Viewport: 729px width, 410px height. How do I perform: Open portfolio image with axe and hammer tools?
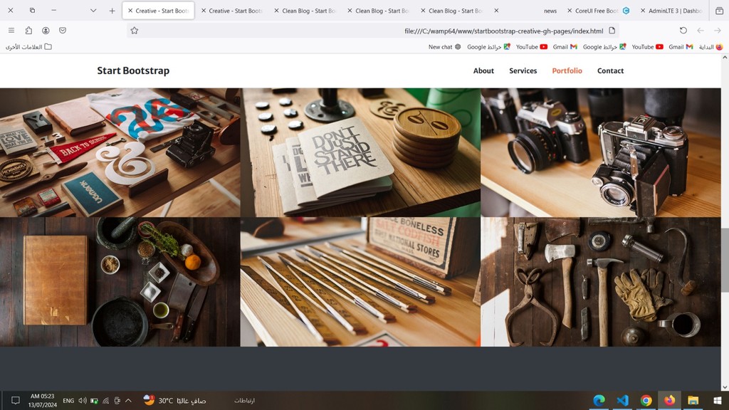pos(601,282)
